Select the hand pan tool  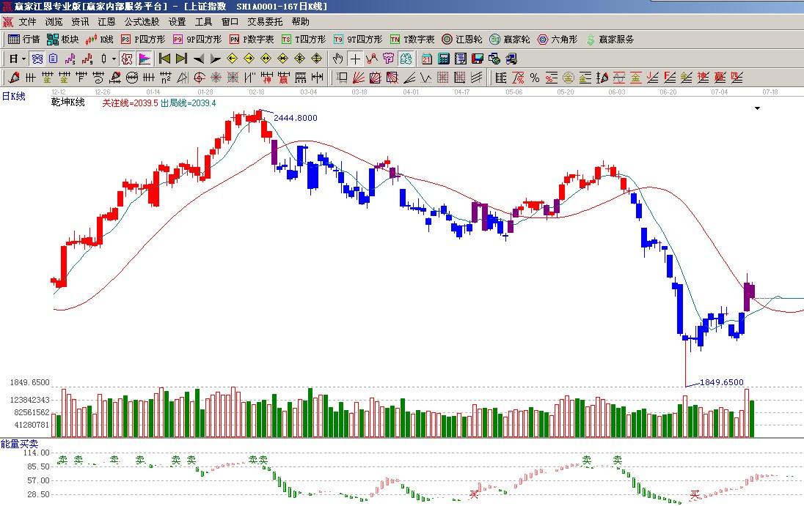click(337, 59)
